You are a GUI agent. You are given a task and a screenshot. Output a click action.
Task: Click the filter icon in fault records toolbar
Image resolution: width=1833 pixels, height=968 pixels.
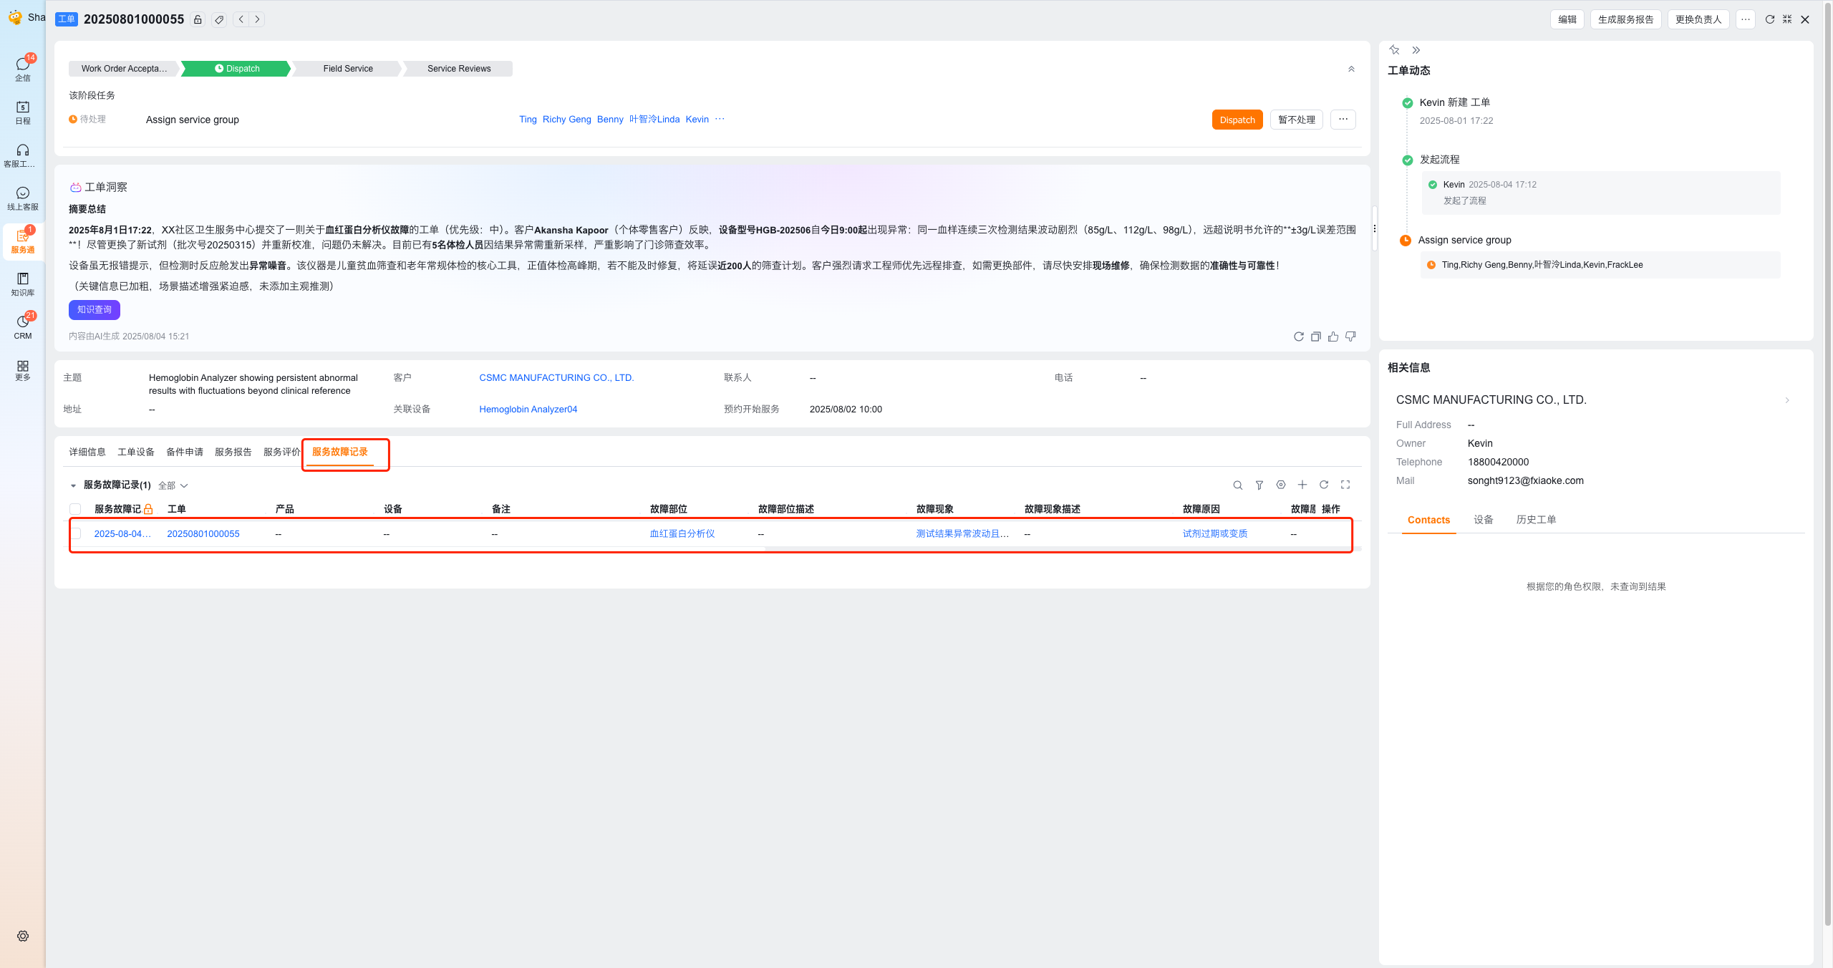click(x=1259, y=485)
